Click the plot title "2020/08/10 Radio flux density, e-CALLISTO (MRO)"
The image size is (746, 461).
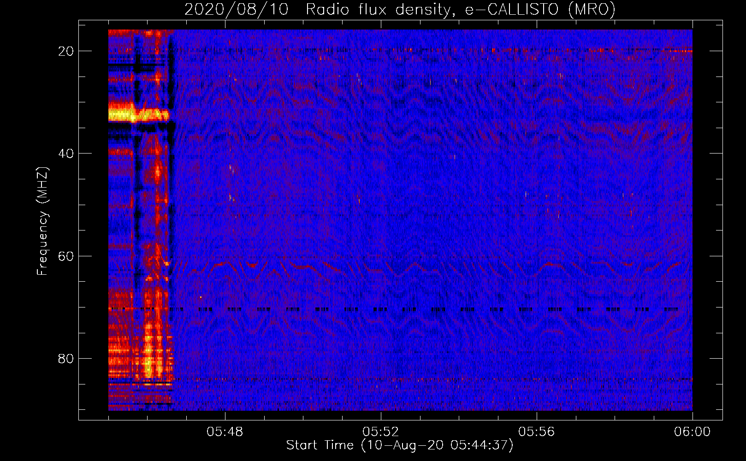pos(400,9)
